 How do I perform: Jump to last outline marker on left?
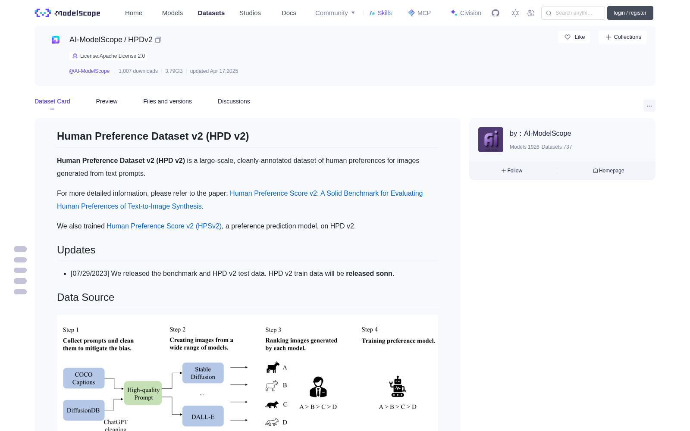(20, 292)
